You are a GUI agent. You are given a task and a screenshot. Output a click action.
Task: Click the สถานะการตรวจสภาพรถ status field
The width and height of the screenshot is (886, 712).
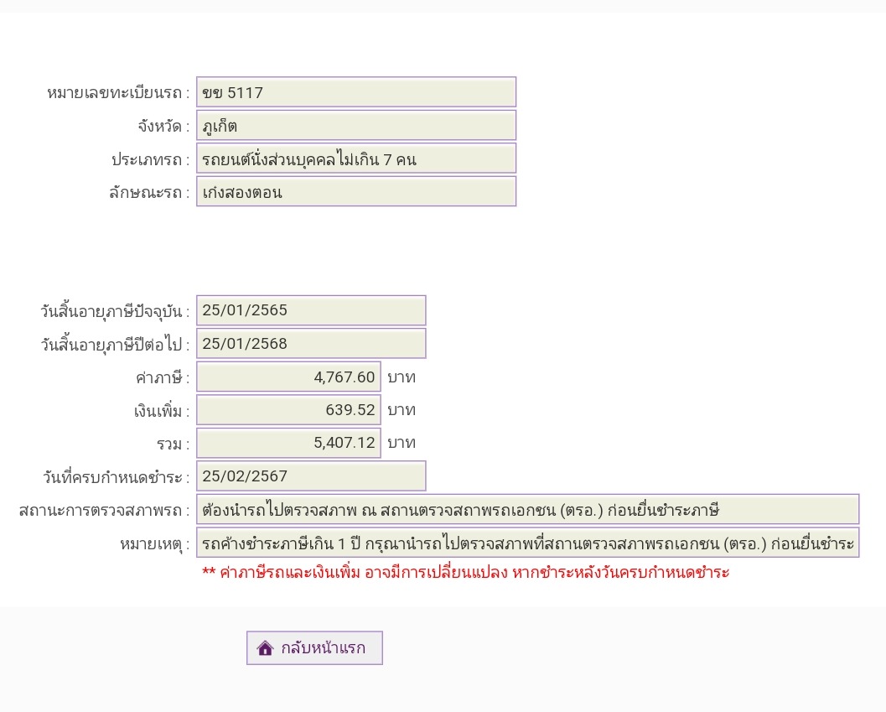click(528, 510)
